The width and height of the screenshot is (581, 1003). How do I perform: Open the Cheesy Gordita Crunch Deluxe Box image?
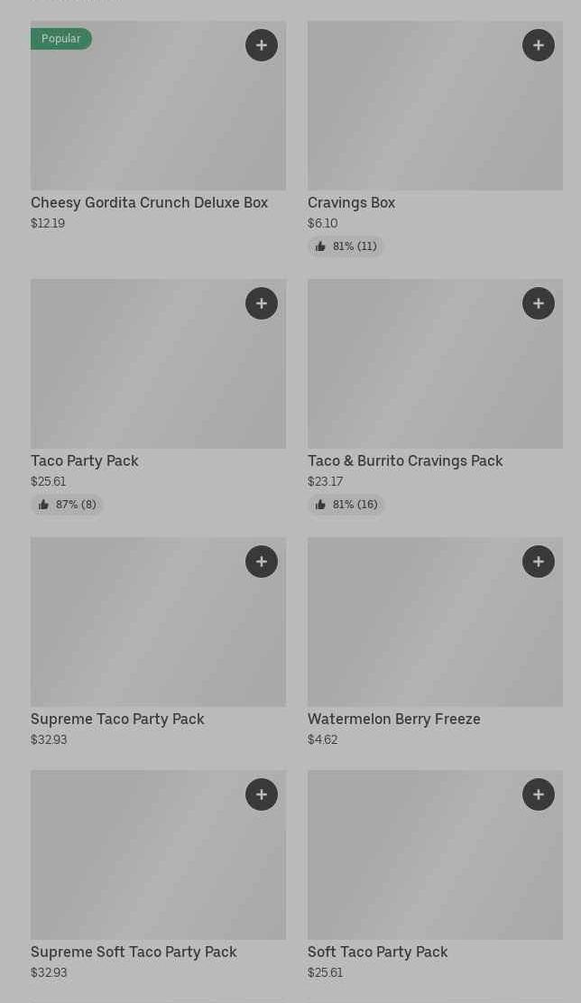[158, 117]
